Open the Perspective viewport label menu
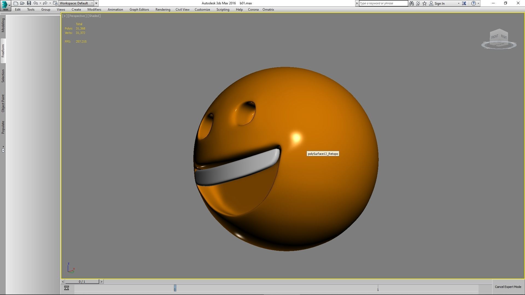This screenshot has height=295, width=525. [77, 16]
